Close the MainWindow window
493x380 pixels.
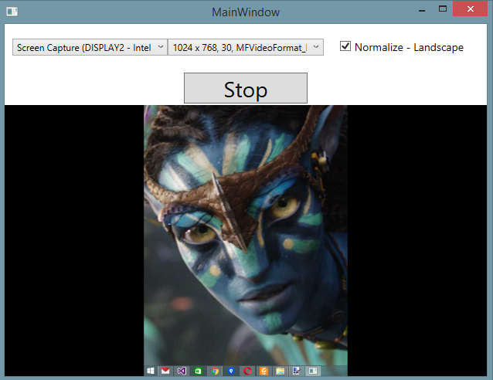[x=470, y=8]
